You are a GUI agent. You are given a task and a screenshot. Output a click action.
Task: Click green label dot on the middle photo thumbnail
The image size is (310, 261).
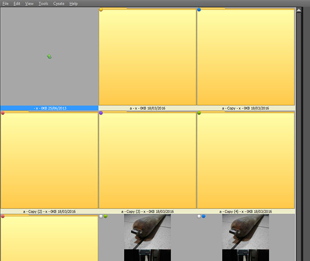[x=106, y=216]
